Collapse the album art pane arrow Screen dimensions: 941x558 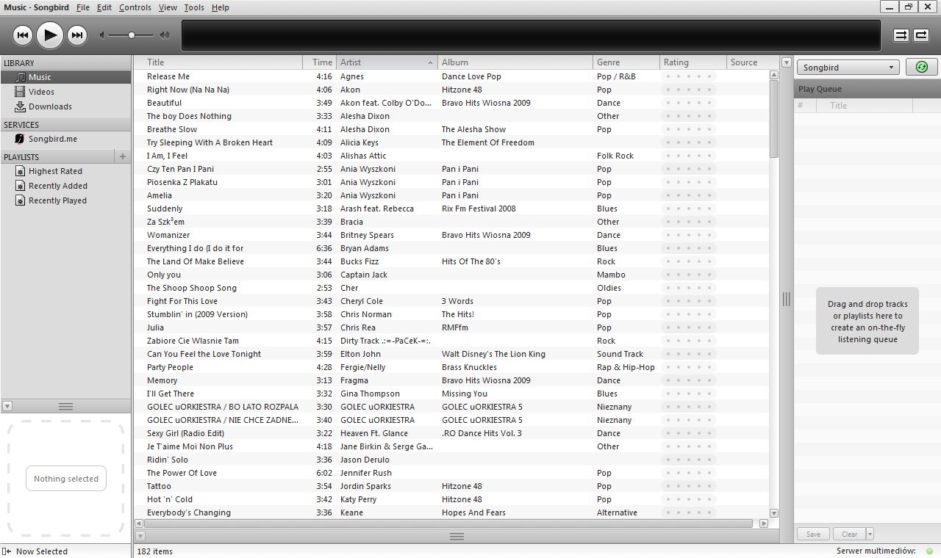pyautogui.click(x=7, y=406)
